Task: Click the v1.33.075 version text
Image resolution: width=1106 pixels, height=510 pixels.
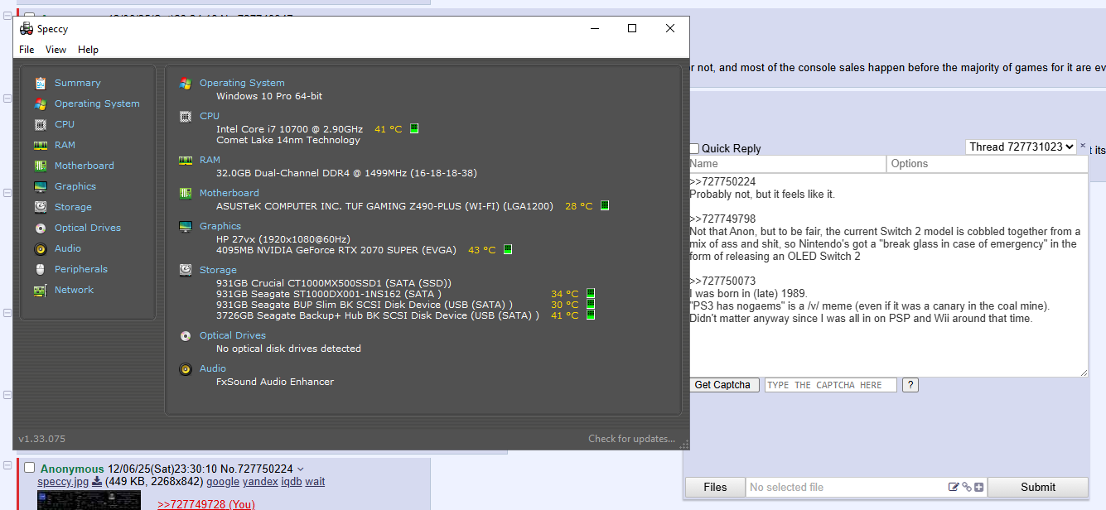Action: pyautogui.click(x=41, y=439)
